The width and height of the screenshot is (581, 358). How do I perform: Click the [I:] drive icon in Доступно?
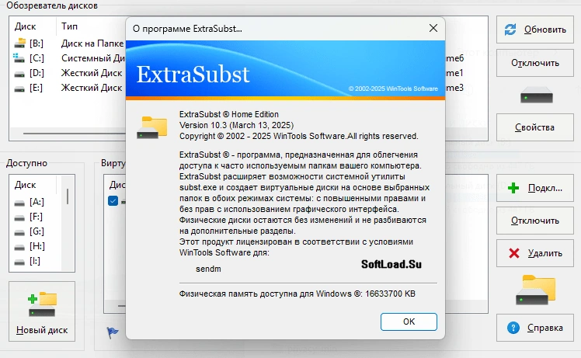pyautogui.click(x=19, y=262)
